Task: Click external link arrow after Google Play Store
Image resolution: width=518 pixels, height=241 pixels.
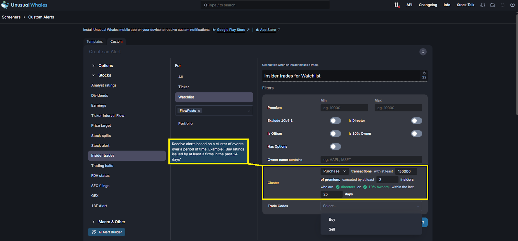Action: [x=248, y=30]
